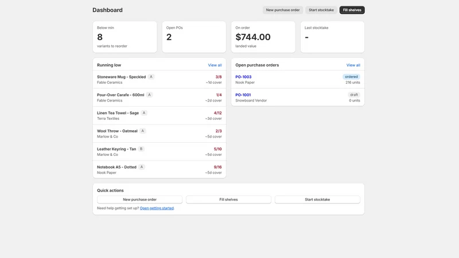The height and width of the screenshot is (258, 459).
Task: Open purchase order PO-1001
Action: [243, 95]
